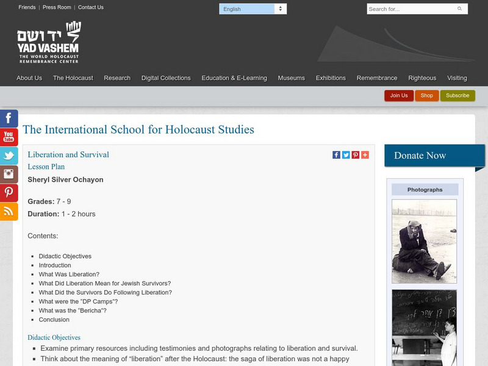Share the page via Facebook share icon
Image resolution: width=488 pixels, height=366 pixels.
click(336, 154)
